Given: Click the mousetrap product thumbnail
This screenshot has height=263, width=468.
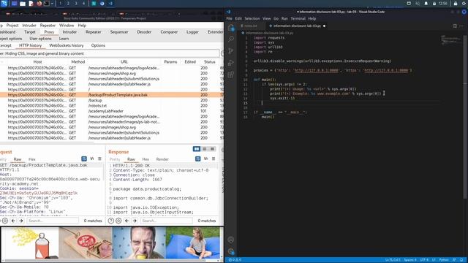Looking at the screenshot, I should (x=86, y=243).
